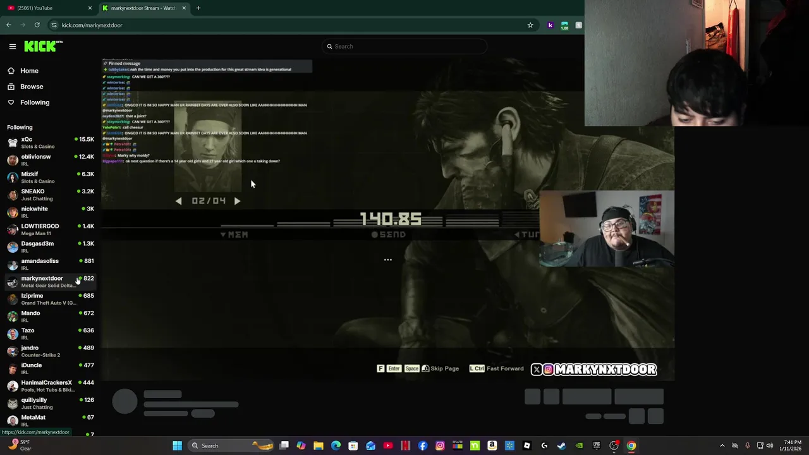
Task: Open iDuncle channel in sidebar
Action: 51,368
